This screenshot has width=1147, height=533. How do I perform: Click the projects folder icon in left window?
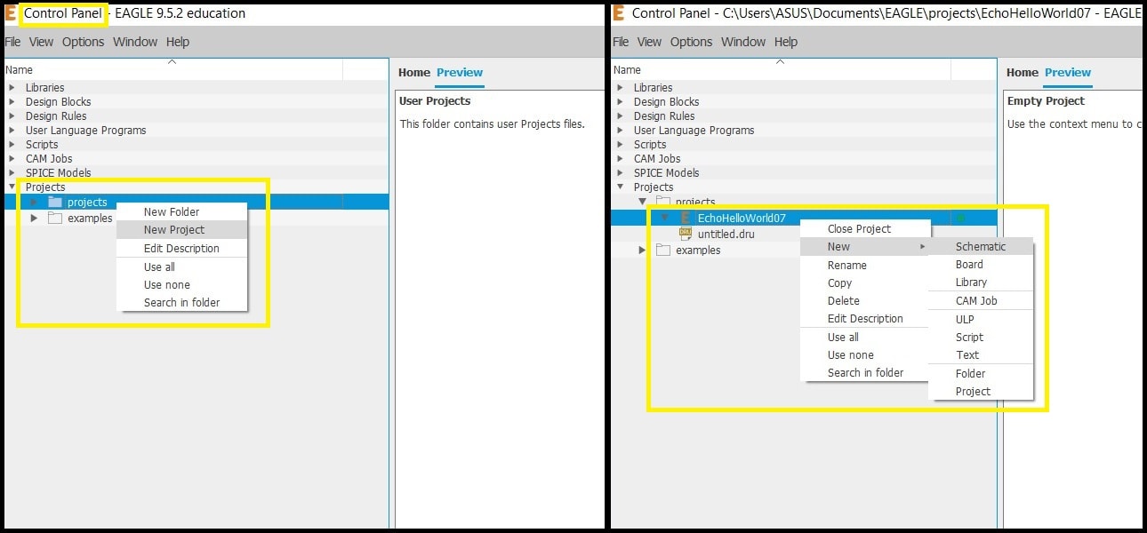tap(55, 203)
